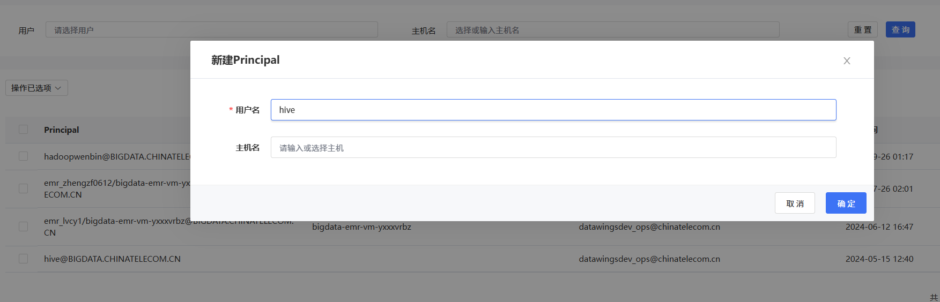Click the 新建Principal dialog title
Viewport: 940px width, 302px height.
click(x=246, y=60)
